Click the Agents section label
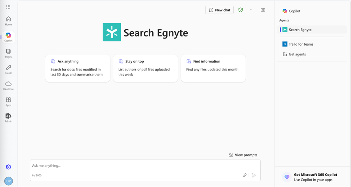Viewport: 351px width, 187px height. (284, 20)
